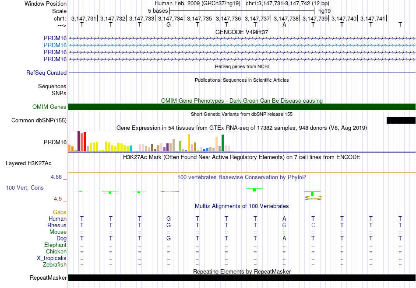Viewport: 416px width, 288px height.
Task: Click the chr1:3,147,731-3,147,742 position text
Action: coord(287,3)
